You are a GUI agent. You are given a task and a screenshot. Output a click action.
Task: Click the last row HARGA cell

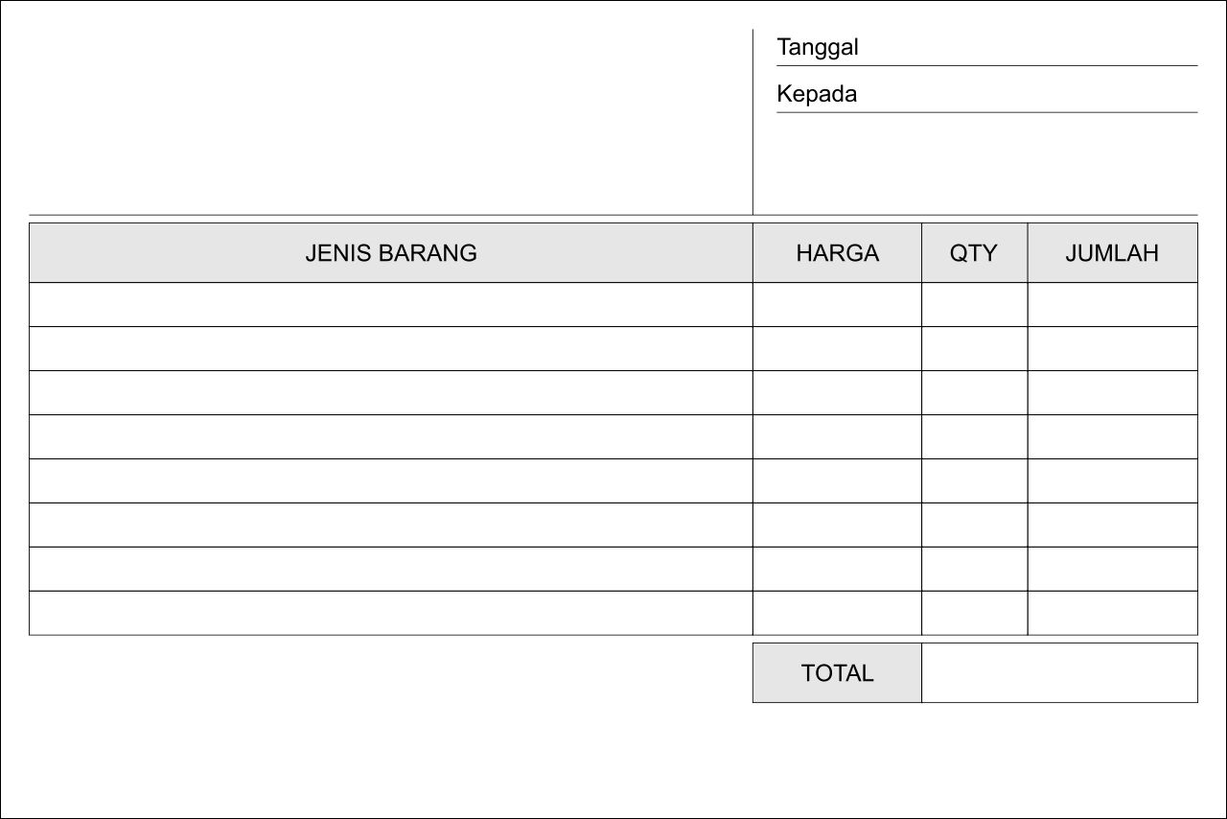click(837, 614)
